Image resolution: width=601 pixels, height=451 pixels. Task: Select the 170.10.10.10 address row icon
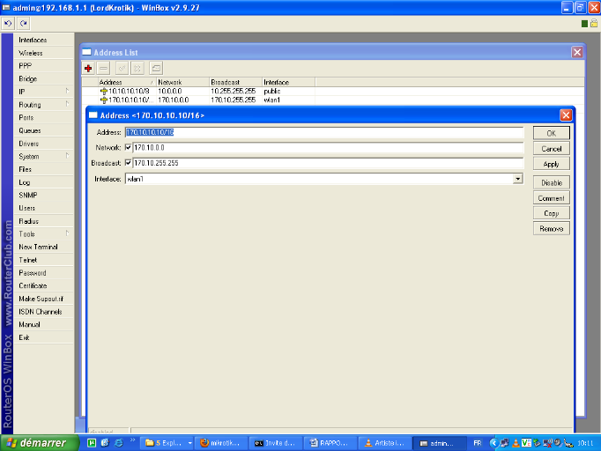pos(103,100)
